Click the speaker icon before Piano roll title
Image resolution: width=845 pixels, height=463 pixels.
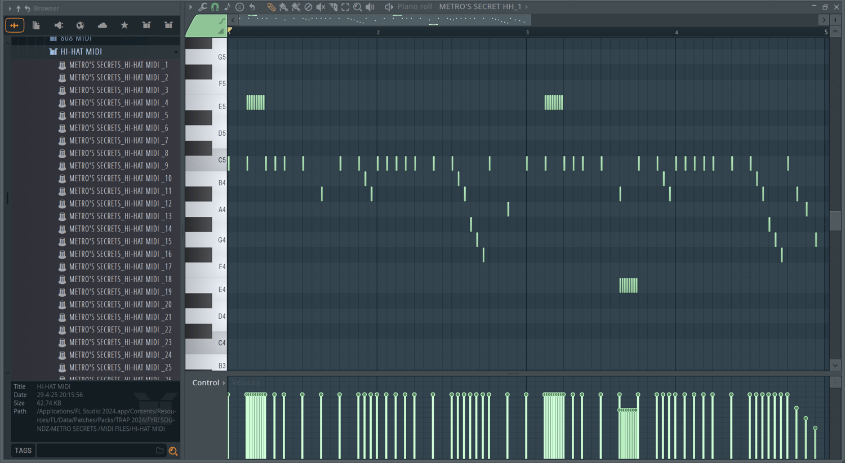click(389, 7)
